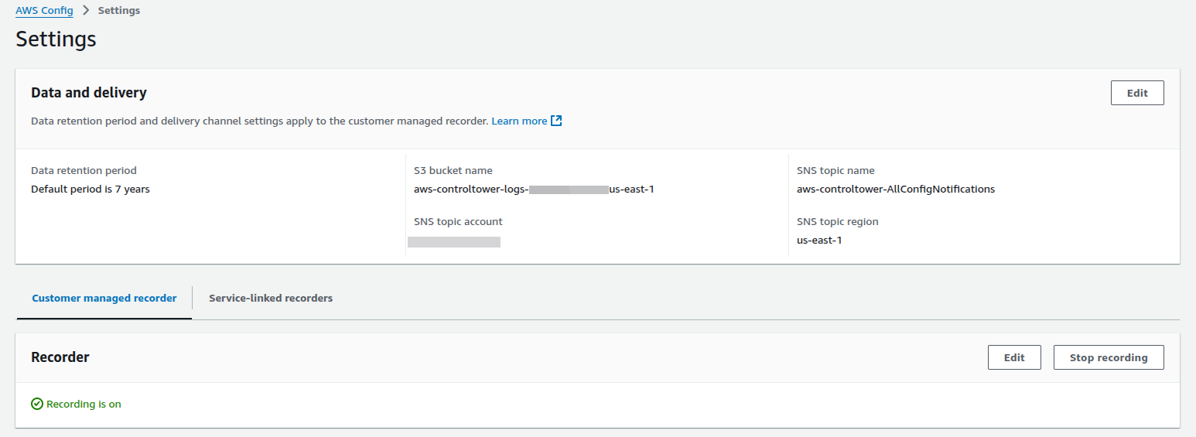The height and width of the screenshot is (437, 1196).
Task: Select the Data and delivery heading
Action: tap(89, 93)
